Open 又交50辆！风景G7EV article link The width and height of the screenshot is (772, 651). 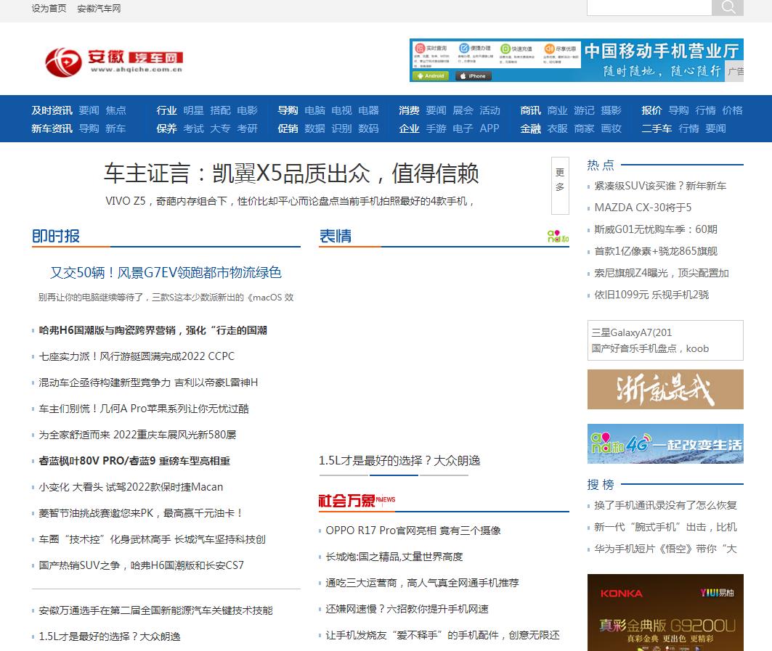point(166,273)
